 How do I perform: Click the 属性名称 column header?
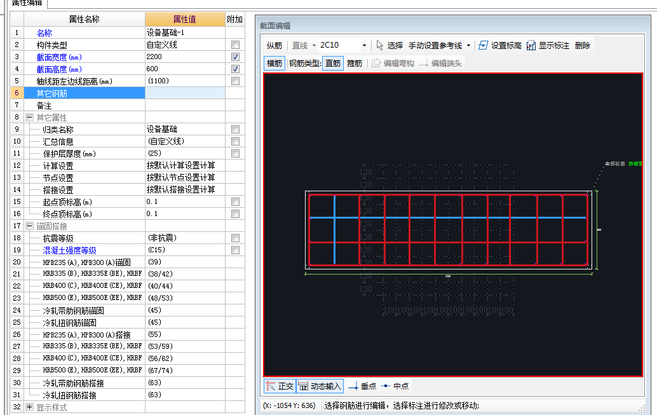(x=85, y=19)
